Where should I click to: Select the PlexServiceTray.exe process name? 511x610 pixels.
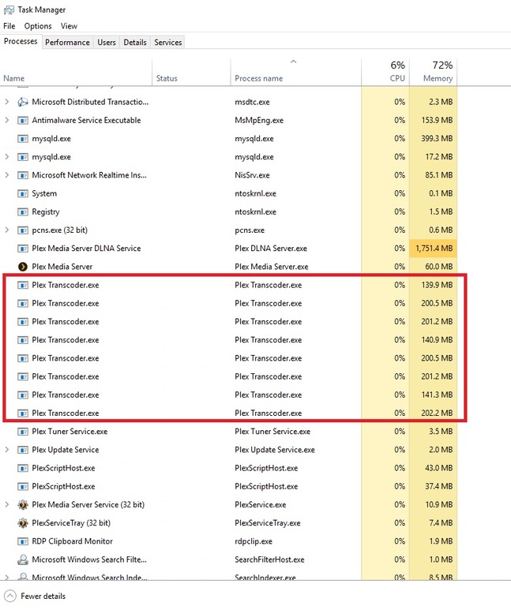(267, 523)
